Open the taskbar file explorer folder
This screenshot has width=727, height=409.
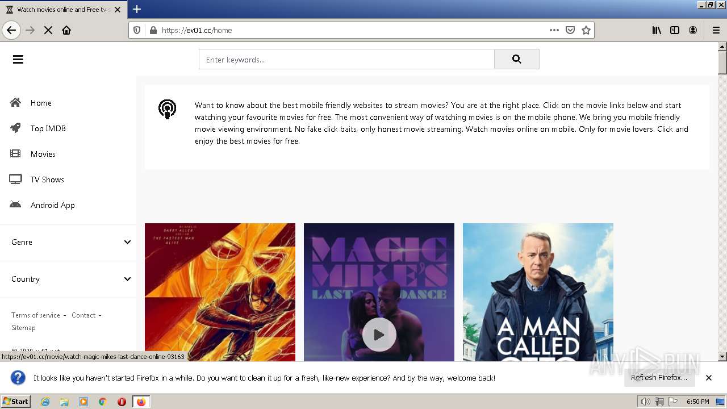coord(64,402)
